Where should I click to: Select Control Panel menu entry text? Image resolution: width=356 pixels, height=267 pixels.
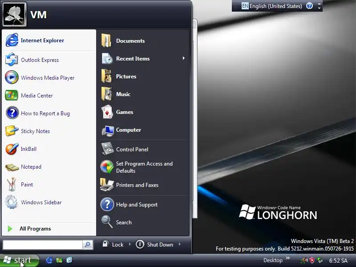(x=132, y=150)
